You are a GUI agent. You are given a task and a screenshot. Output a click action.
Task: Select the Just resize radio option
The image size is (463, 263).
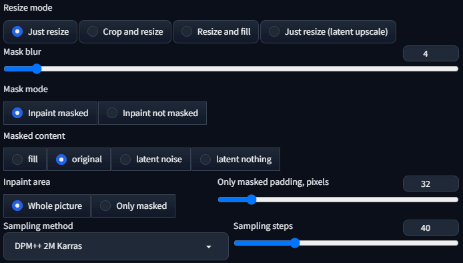click(x=40, y=31)
